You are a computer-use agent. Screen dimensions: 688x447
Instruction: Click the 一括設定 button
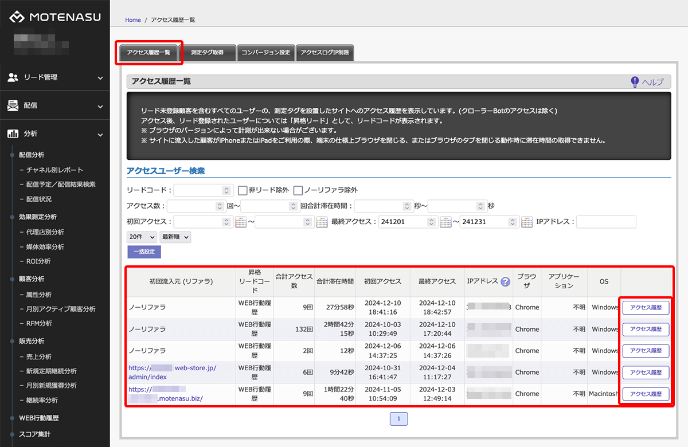pyautogui.click(x=144, y=252)
